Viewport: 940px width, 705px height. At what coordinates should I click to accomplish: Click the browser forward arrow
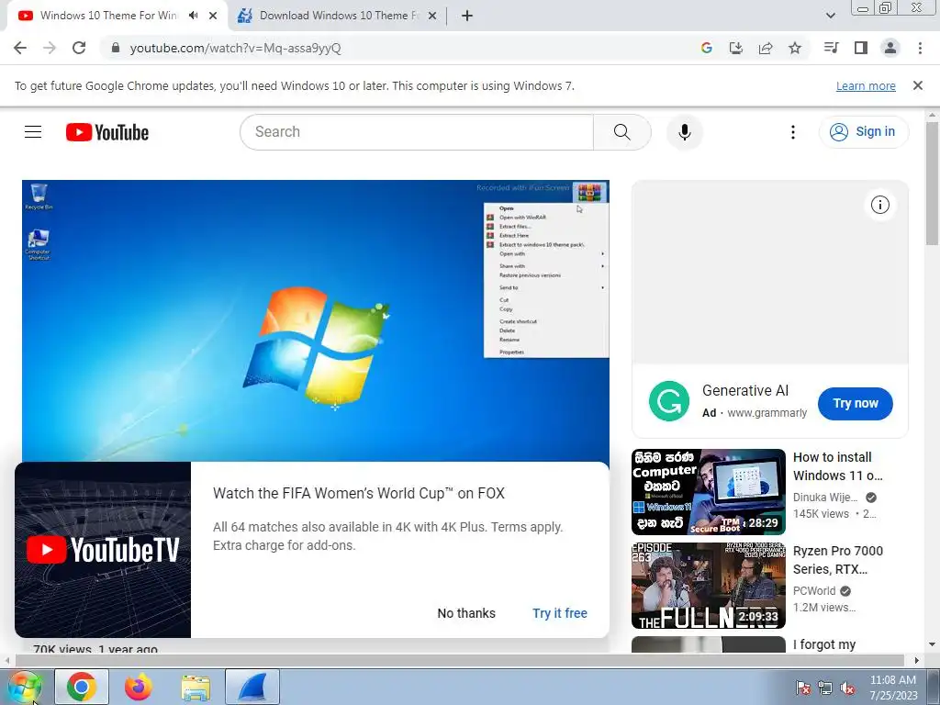point(50,48)
